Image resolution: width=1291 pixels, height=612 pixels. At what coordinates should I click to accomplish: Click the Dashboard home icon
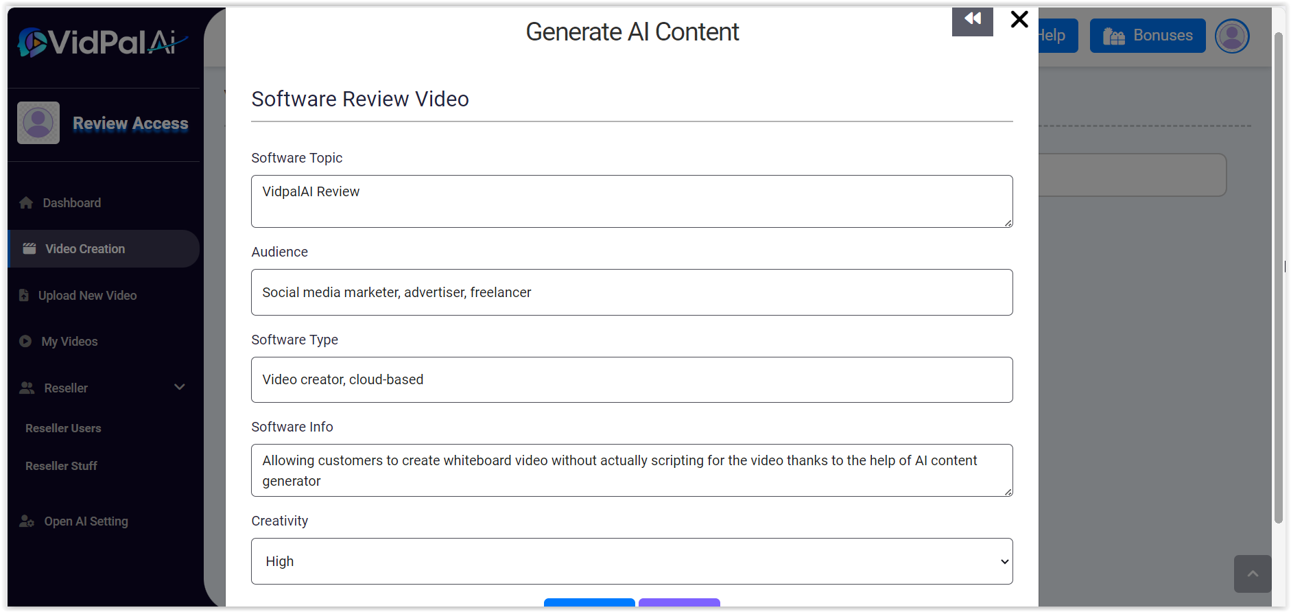(x=26, y=203)
